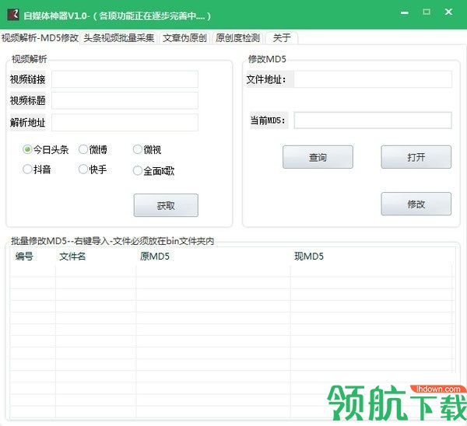Maximize the 自媒体神器 window
467x426 pixels.
click(x=427, y=12)
